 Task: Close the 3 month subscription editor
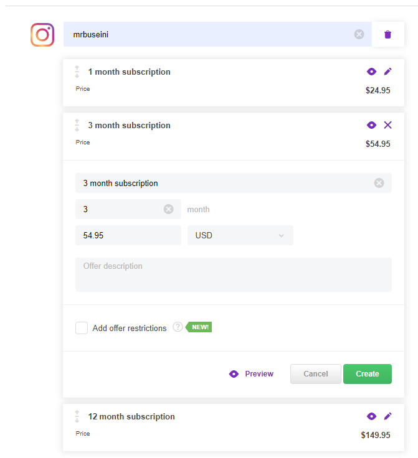tap(387, 125)
